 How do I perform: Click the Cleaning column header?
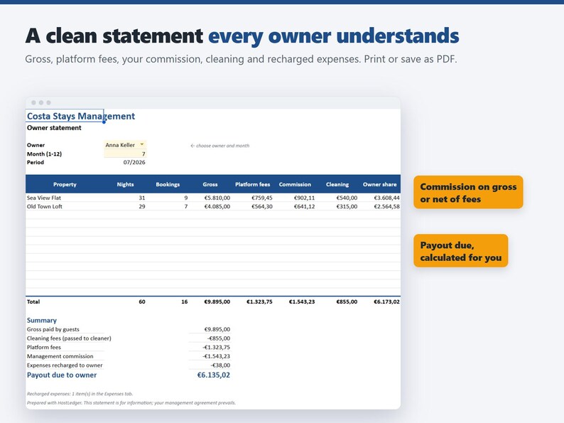click(x=337, y=184)
